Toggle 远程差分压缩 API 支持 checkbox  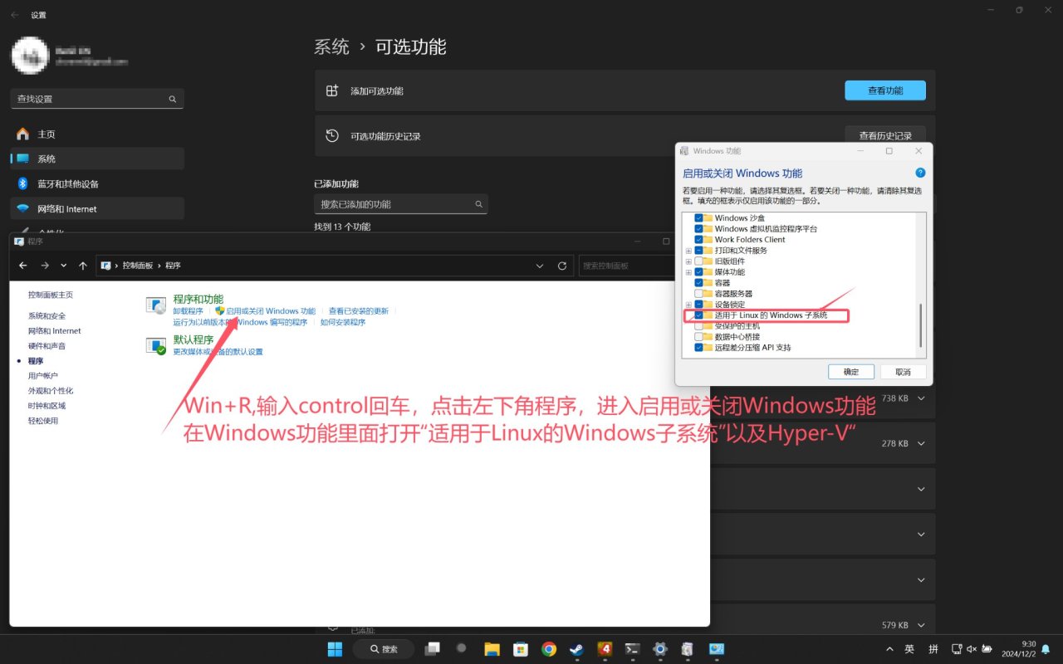click(698, 348)
